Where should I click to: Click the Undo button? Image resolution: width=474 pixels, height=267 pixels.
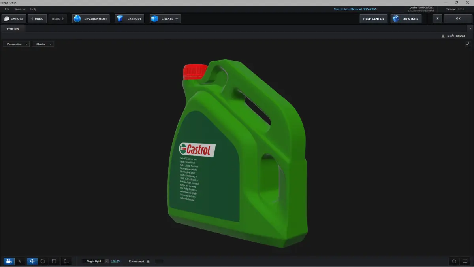coord(37,19)
